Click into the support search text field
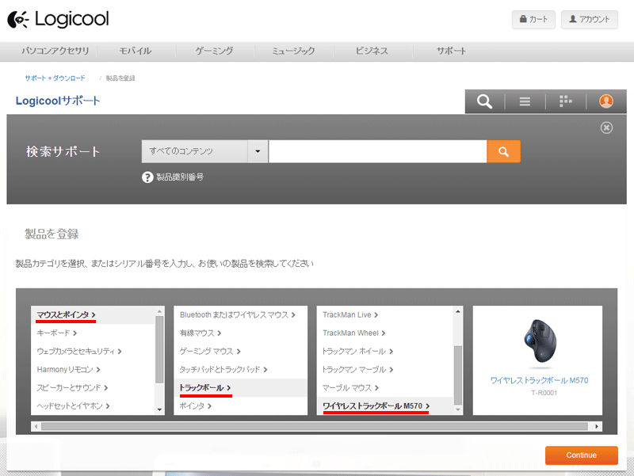This screenshot has width=634, height=476. coord(378,151)
